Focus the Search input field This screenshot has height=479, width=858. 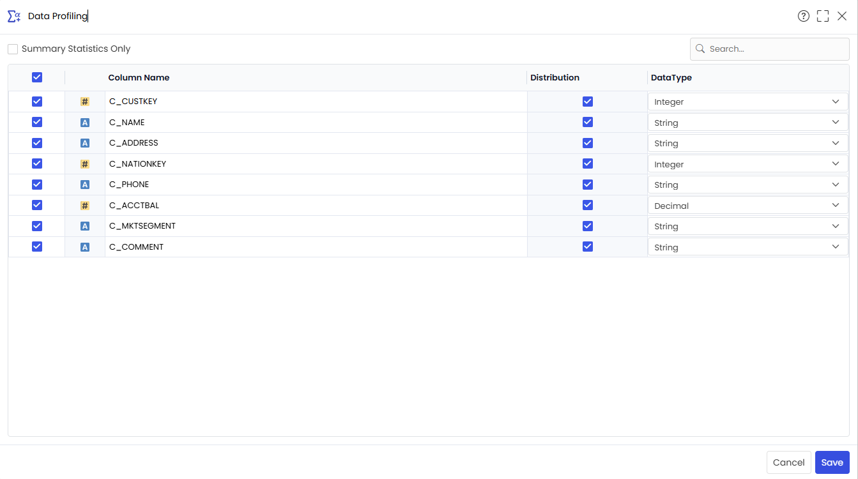click(770, 49)
